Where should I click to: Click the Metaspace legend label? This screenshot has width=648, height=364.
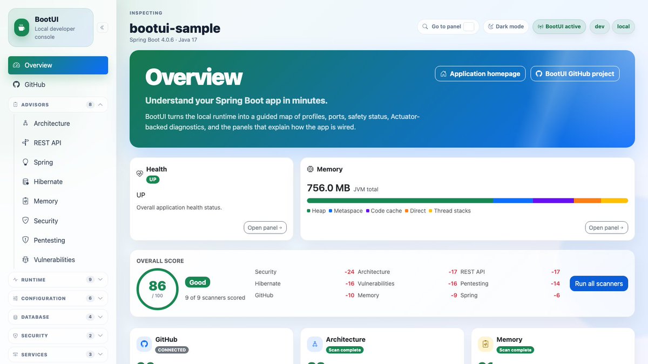click(348, 211)
